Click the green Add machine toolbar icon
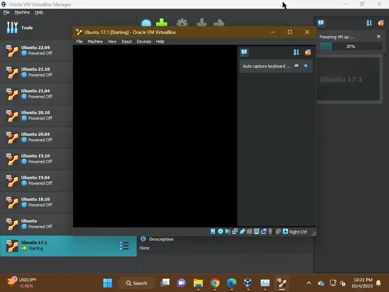This screenshot has height=292, width=389. pyautogui.click(x=161, y=22)
